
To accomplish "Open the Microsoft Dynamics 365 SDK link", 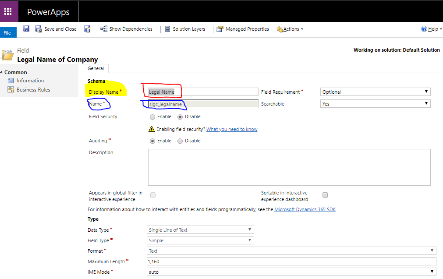I will pyautogui.click(x=305, y=209).
